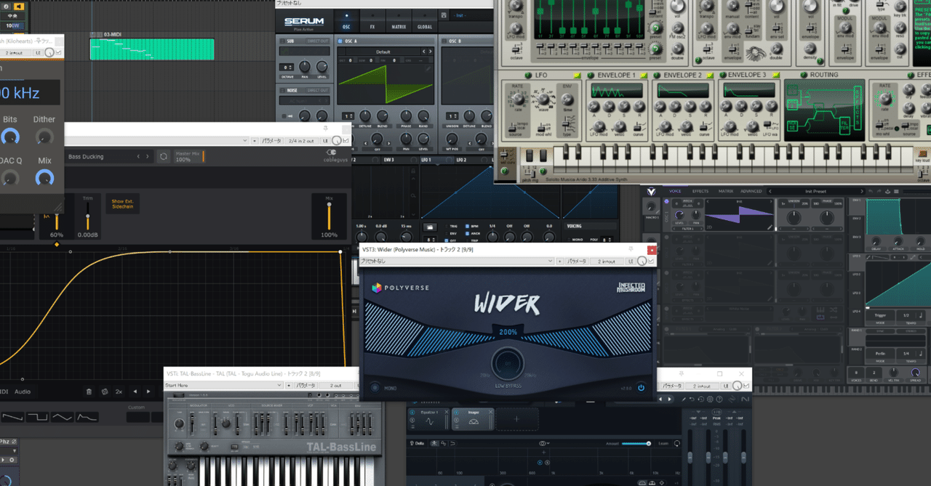Click the UI button in Wider window header
Viewport: 931px width, 486px height.
pos(629,261)
